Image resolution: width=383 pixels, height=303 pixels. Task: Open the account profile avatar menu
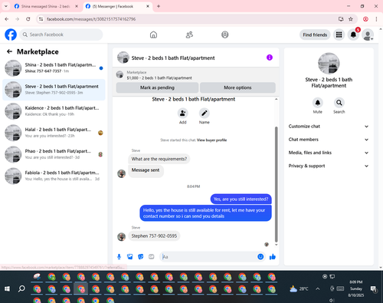[368, 35]
